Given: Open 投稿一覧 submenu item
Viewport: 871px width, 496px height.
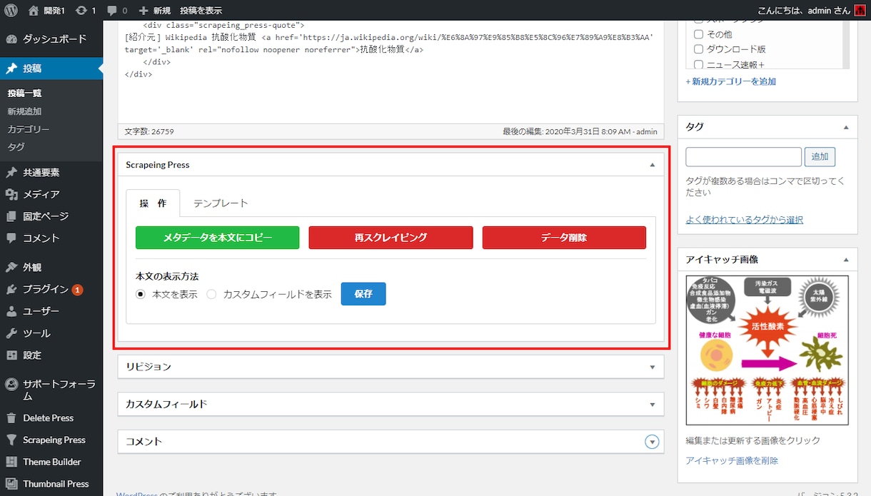Looking at the screenshot, I should [x=24, y=93].
